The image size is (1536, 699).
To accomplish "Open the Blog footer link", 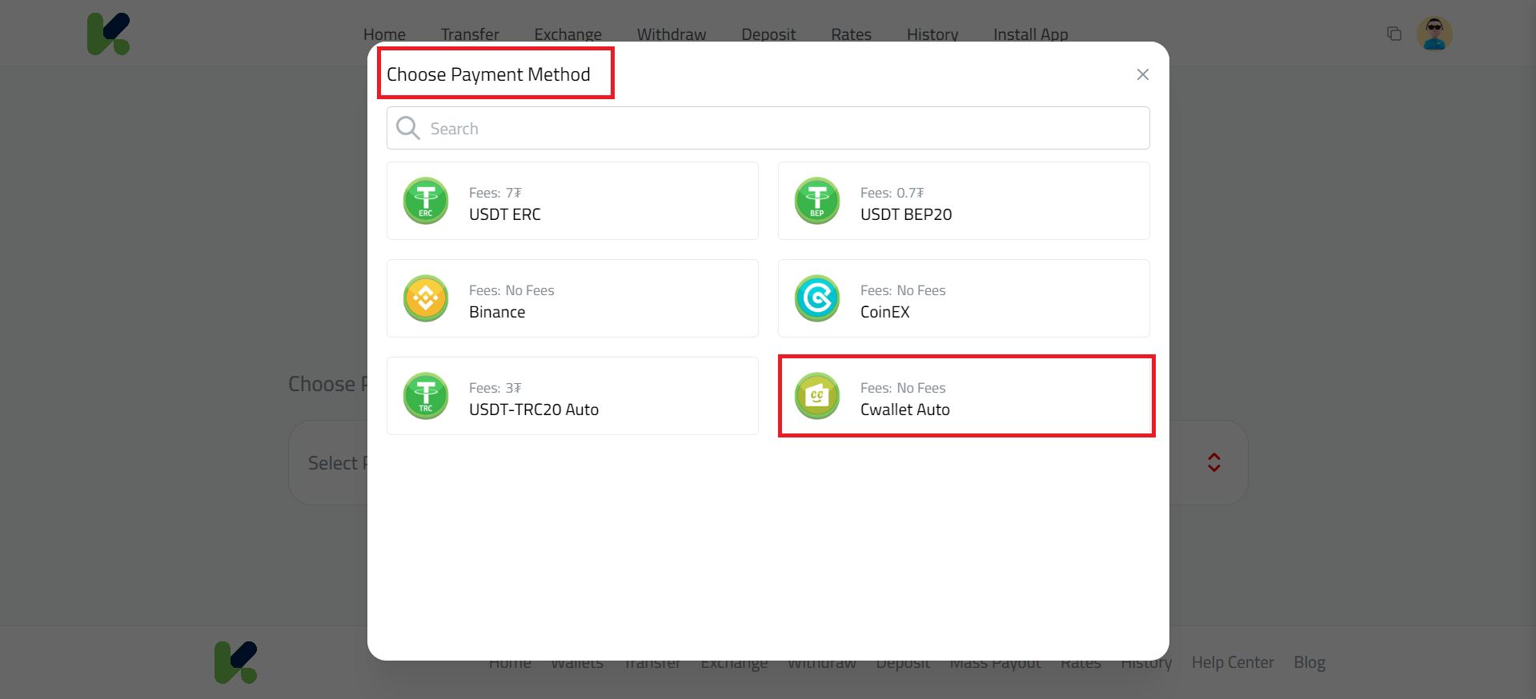I will (x=1309, y=662).
